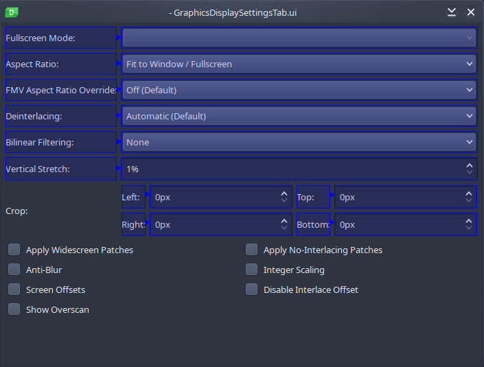
Task: Toggle Apply No-Interlacing Patches checkbox
Action: (x=252, y=250)
